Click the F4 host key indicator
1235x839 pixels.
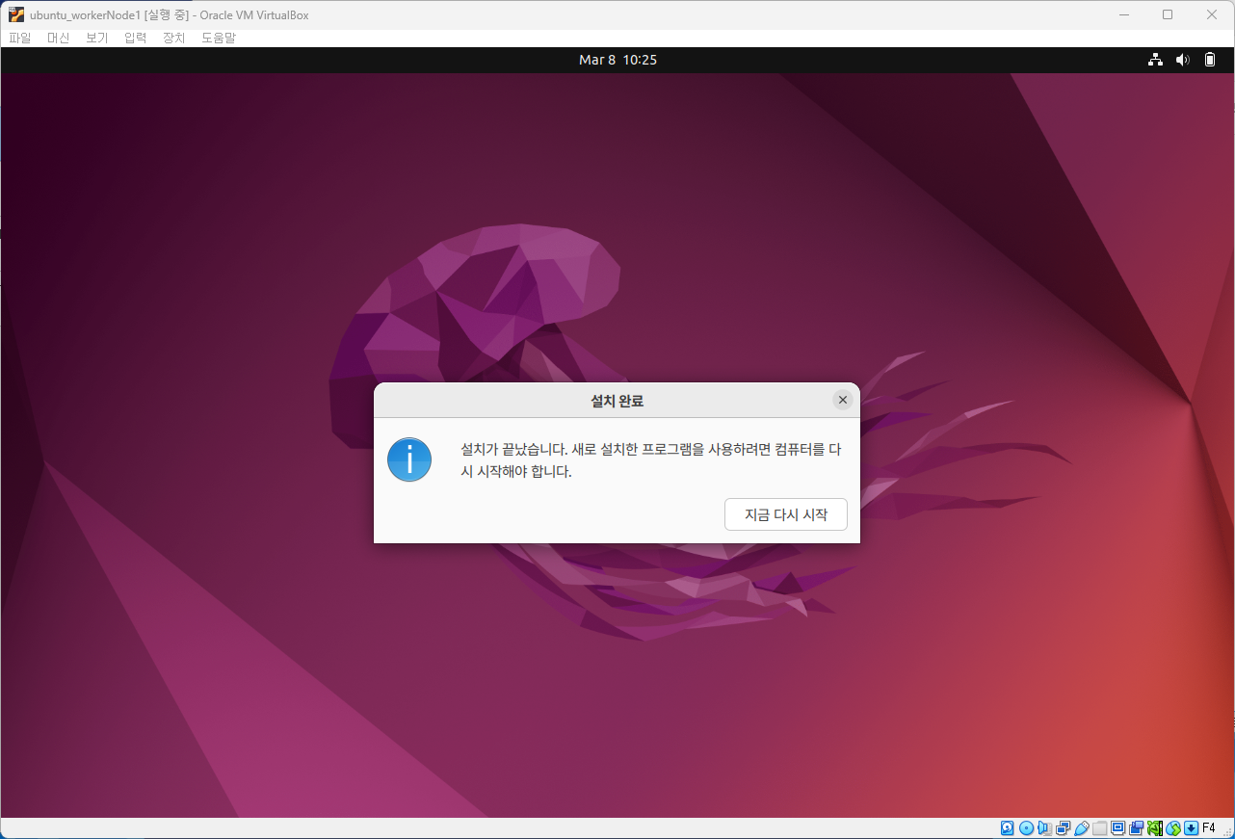[x=1209, y=827]
